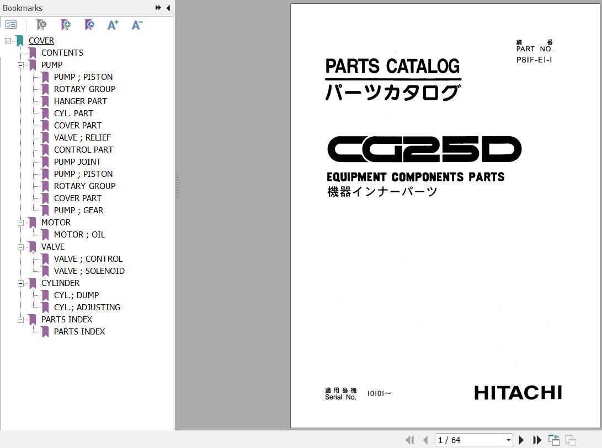The height and width of the screenshot is (448, 602).
Task: Open the MOTOR ; OIL bookmark
Action: click(79, 235)
